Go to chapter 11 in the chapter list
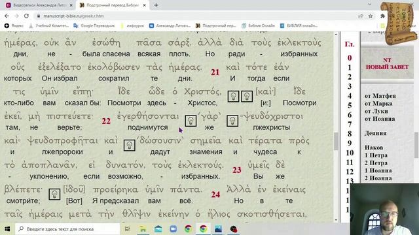419x235 pixels. (350, 162)
